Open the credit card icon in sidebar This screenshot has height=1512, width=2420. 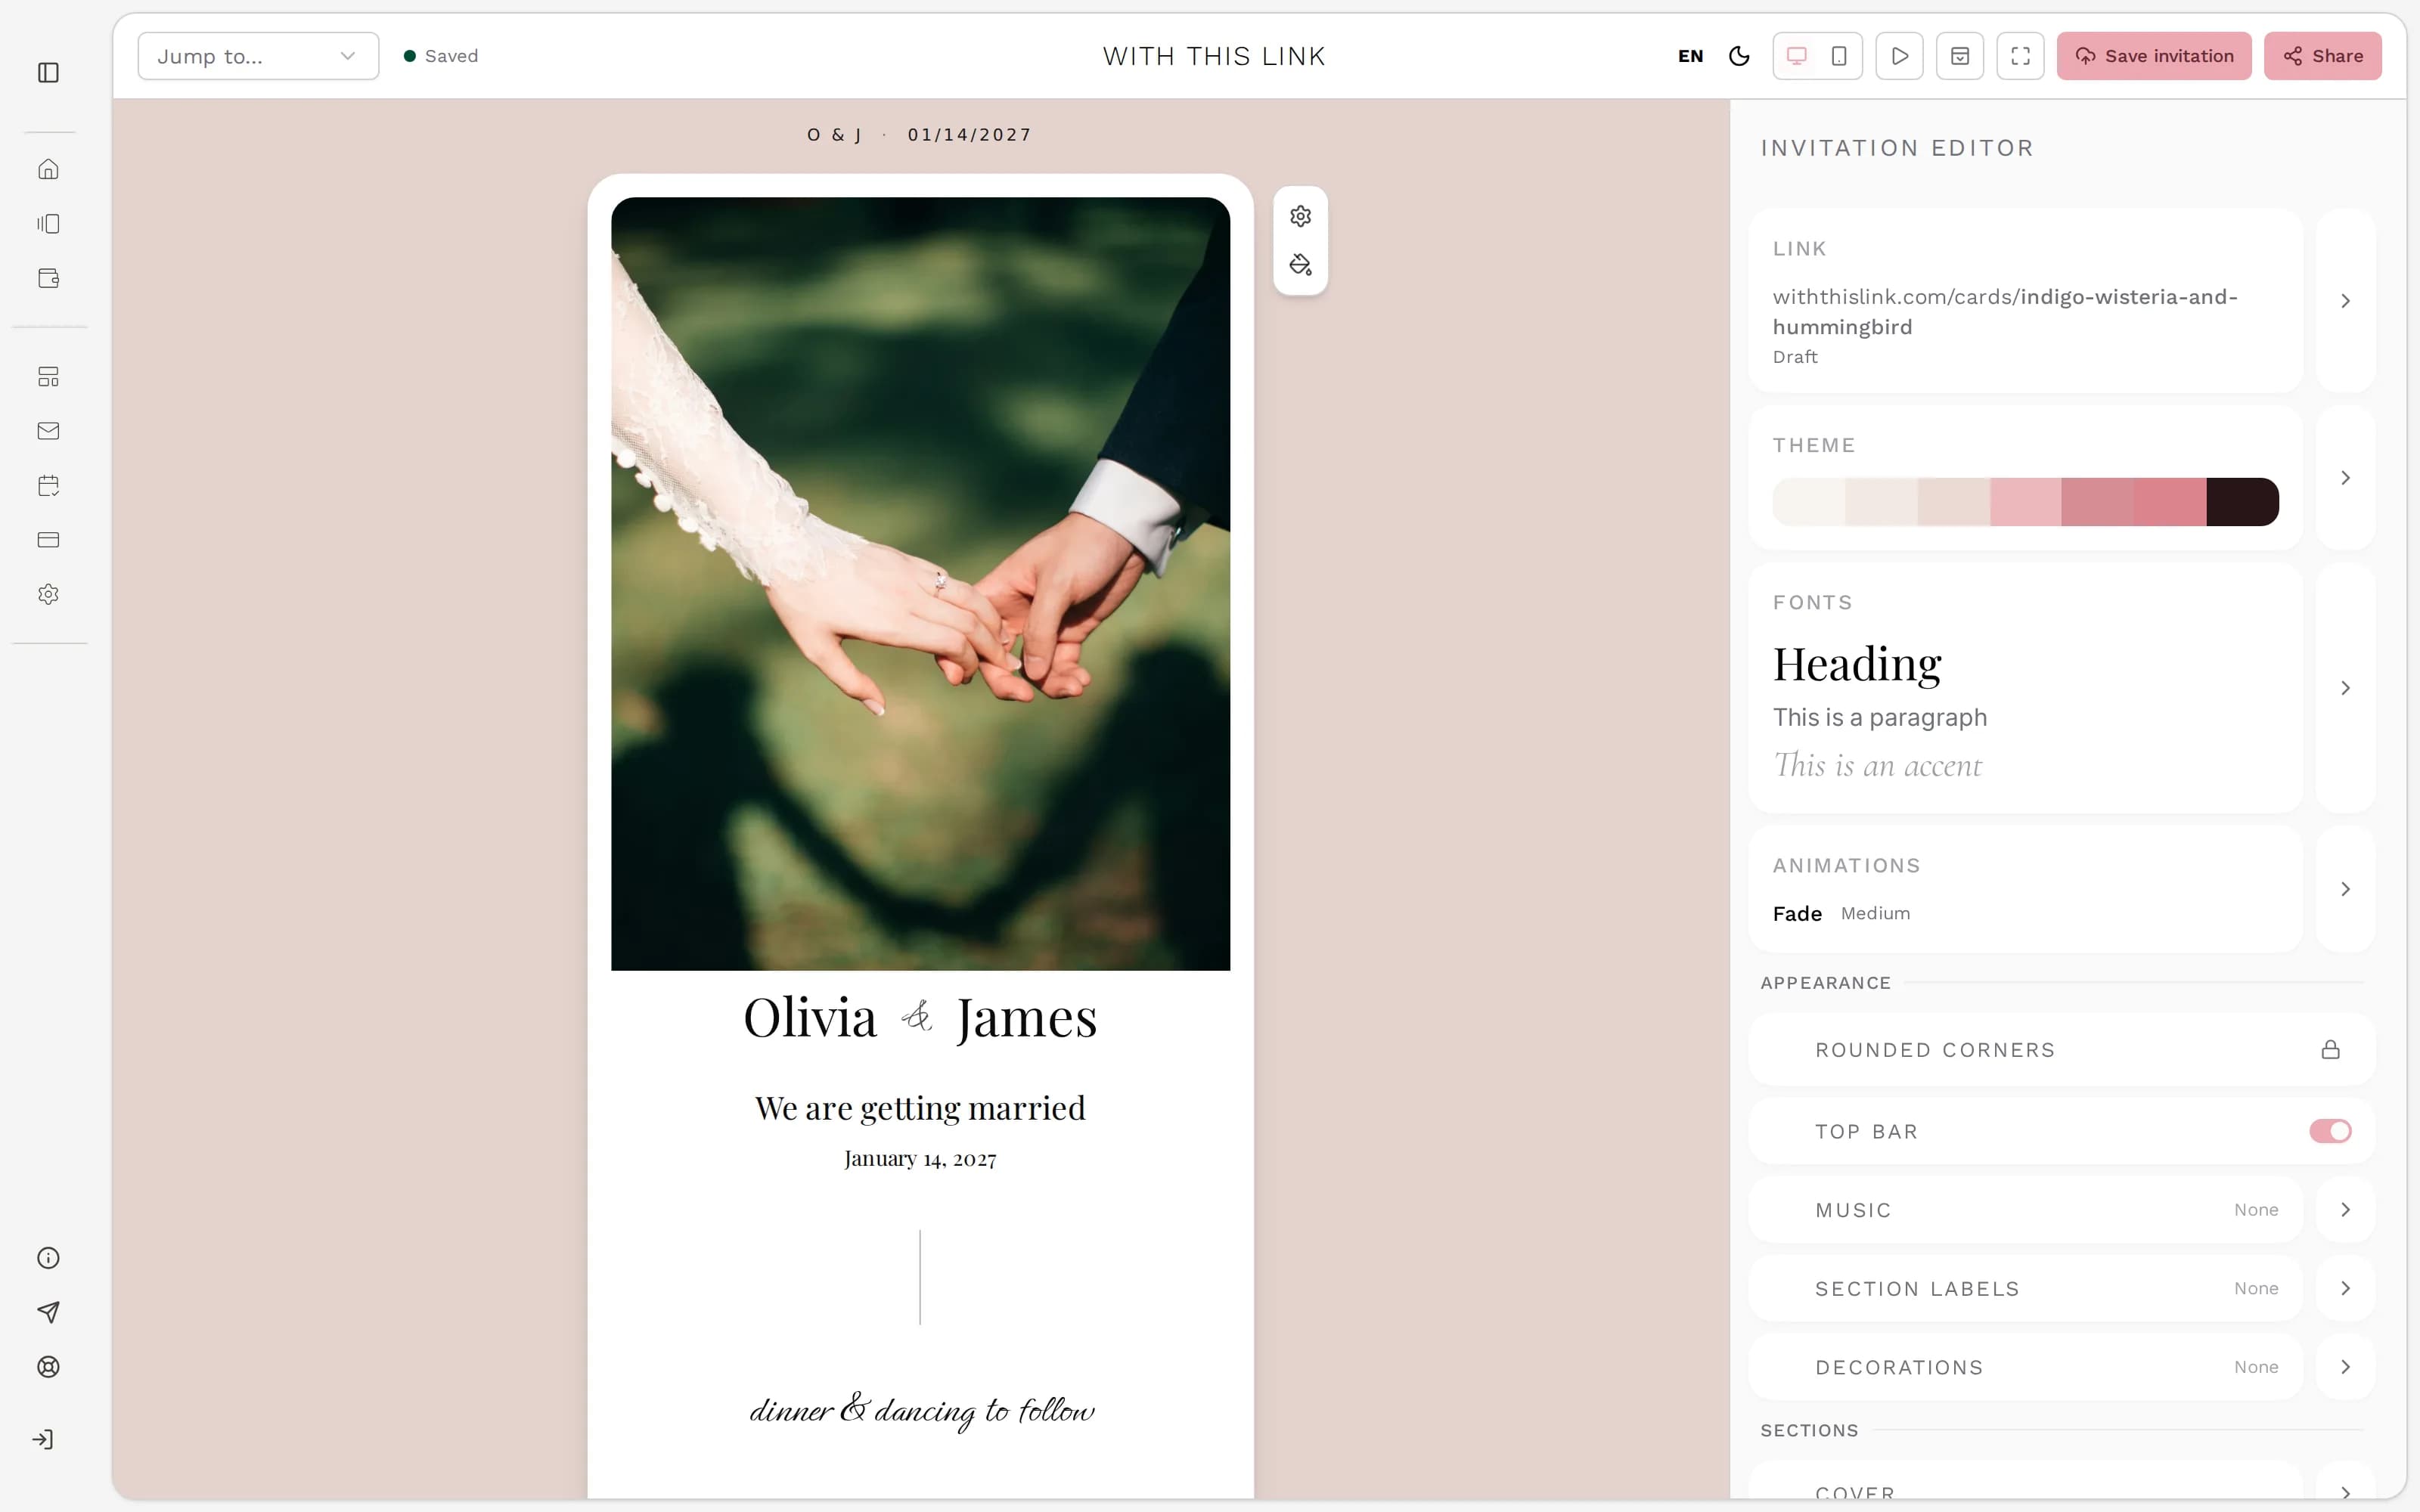48,540
